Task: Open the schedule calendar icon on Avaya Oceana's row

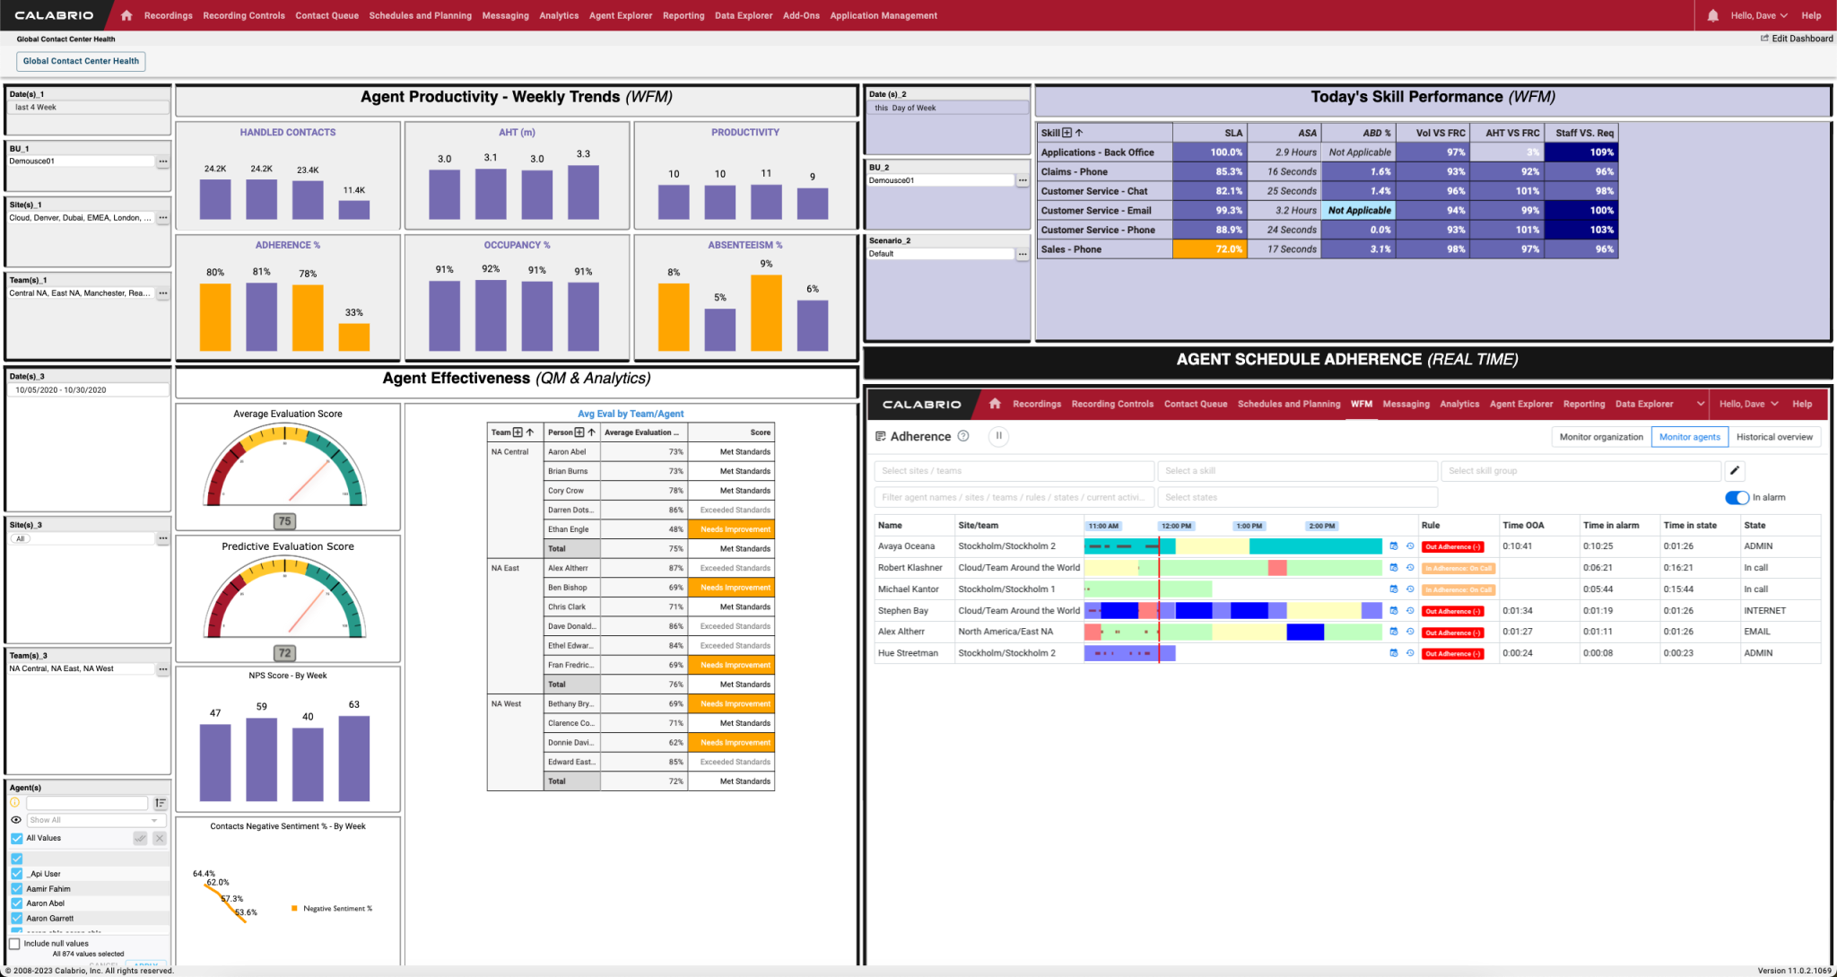Action: coord(1394,545)
